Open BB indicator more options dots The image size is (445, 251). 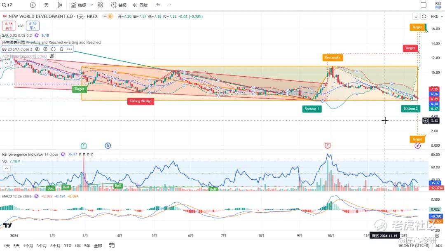(70, 49)
